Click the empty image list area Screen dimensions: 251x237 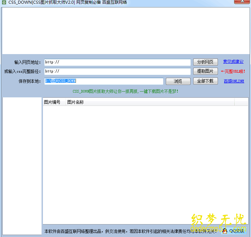click(x=145, y=162)
